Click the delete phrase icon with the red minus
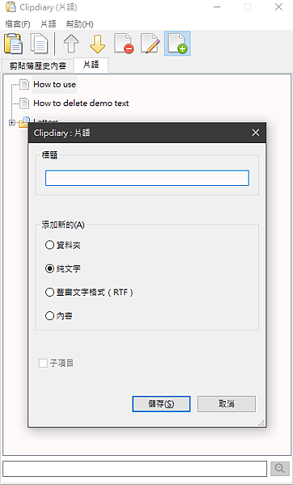 tap(124, 44)
